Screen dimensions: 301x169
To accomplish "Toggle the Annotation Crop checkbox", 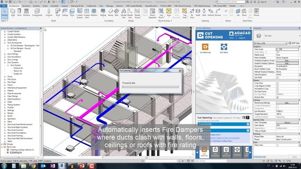I will (x=277, y=89).
